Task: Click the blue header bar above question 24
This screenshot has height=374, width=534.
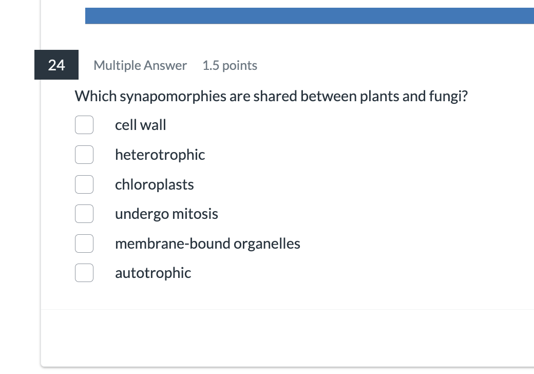Action: tap(308, 15)
